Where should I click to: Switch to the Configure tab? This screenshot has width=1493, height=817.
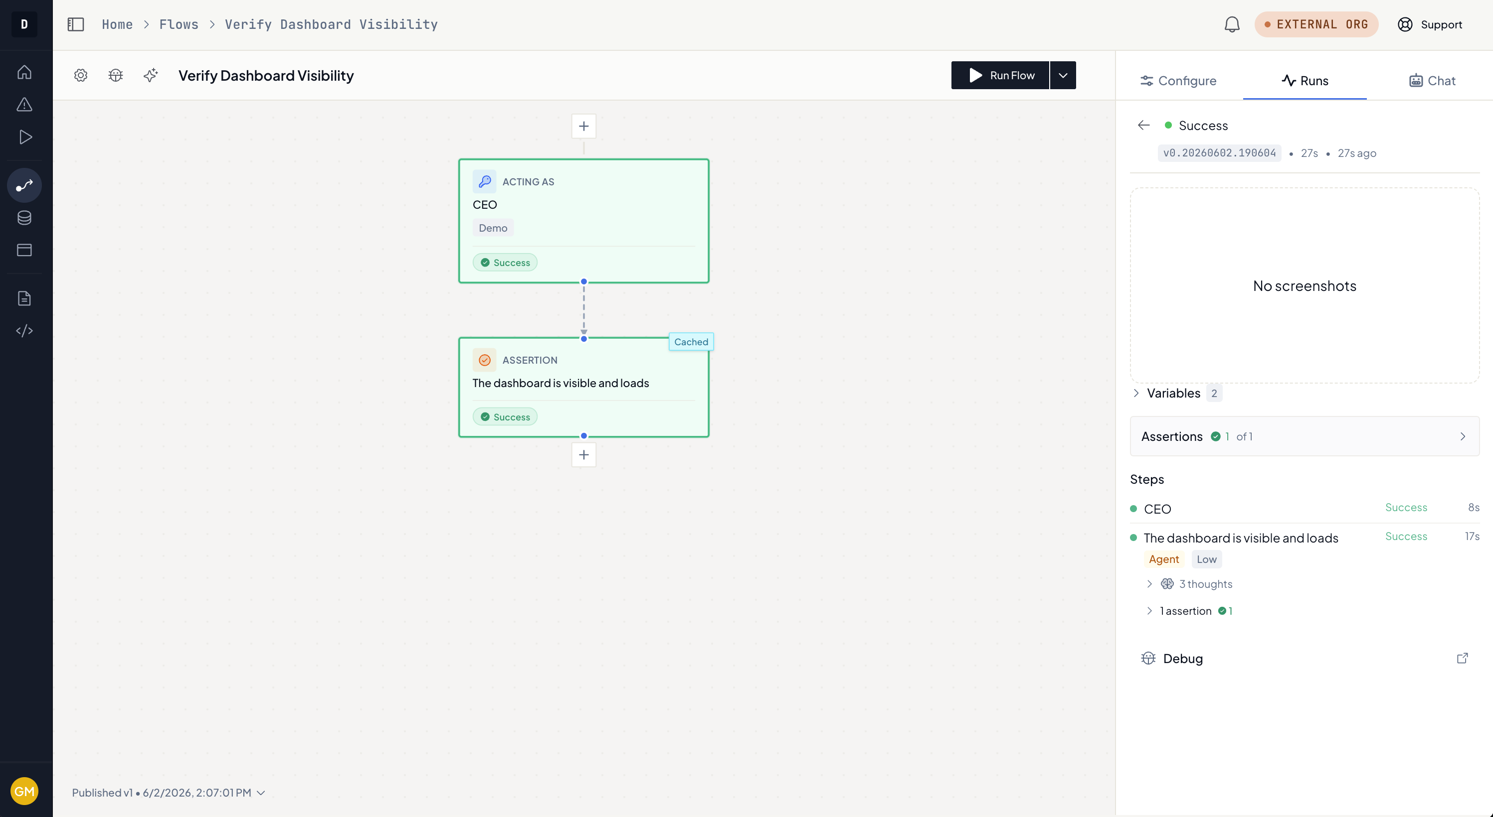click(1178, 81)
